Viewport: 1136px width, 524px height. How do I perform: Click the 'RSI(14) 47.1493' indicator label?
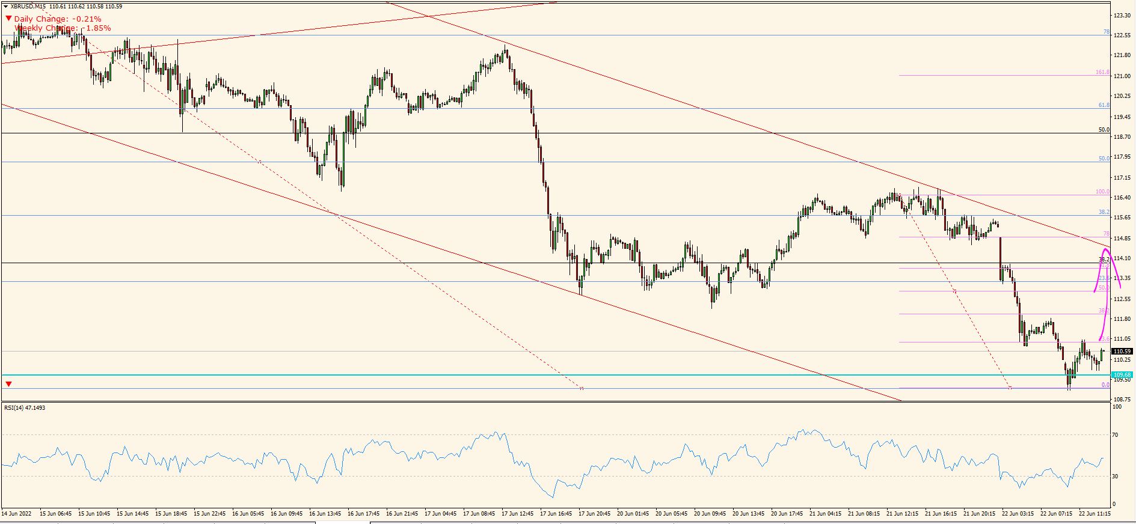click(x=25, y=408)
